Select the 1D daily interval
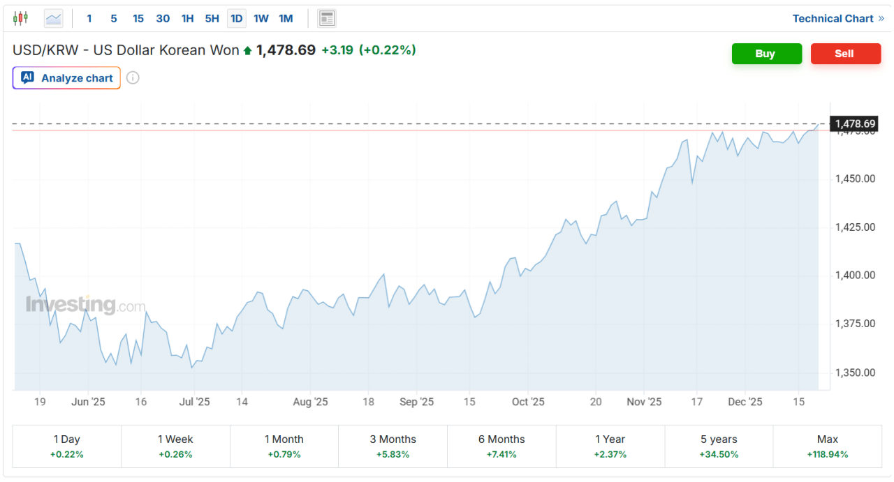 tap(237, 18)
